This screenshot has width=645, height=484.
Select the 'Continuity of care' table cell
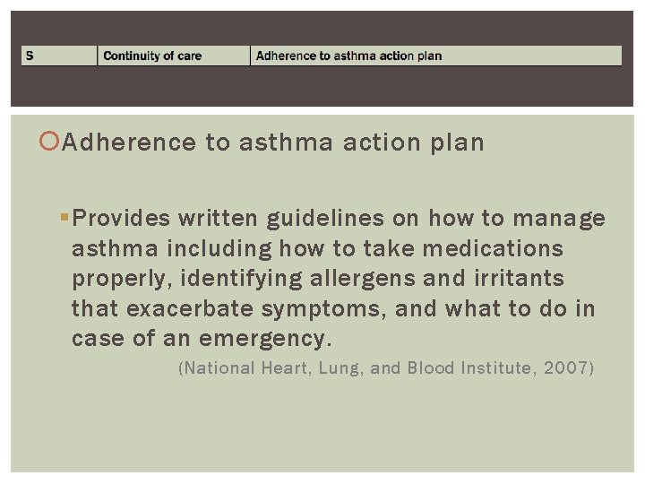click(x=174, y=56)
